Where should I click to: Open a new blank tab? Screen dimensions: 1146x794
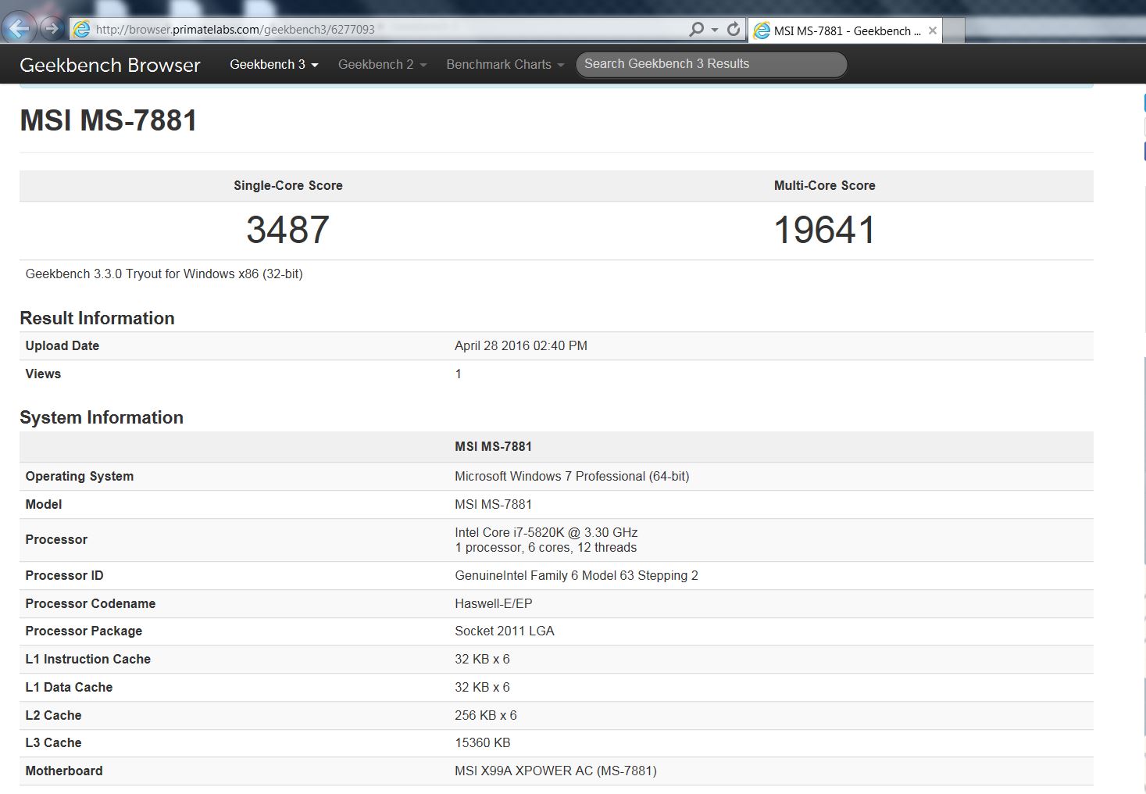pos(953,30)
